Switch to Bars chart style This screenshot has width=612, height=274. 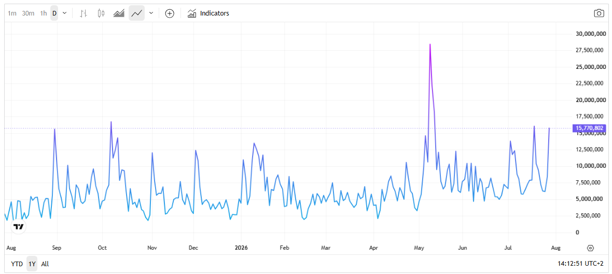pyautogui.click(x=83, y=13)
